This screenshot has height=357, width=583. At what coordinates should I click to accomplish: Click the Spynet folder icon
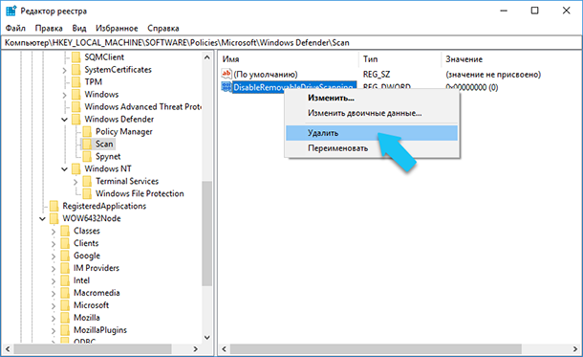[x=87, y=156]
